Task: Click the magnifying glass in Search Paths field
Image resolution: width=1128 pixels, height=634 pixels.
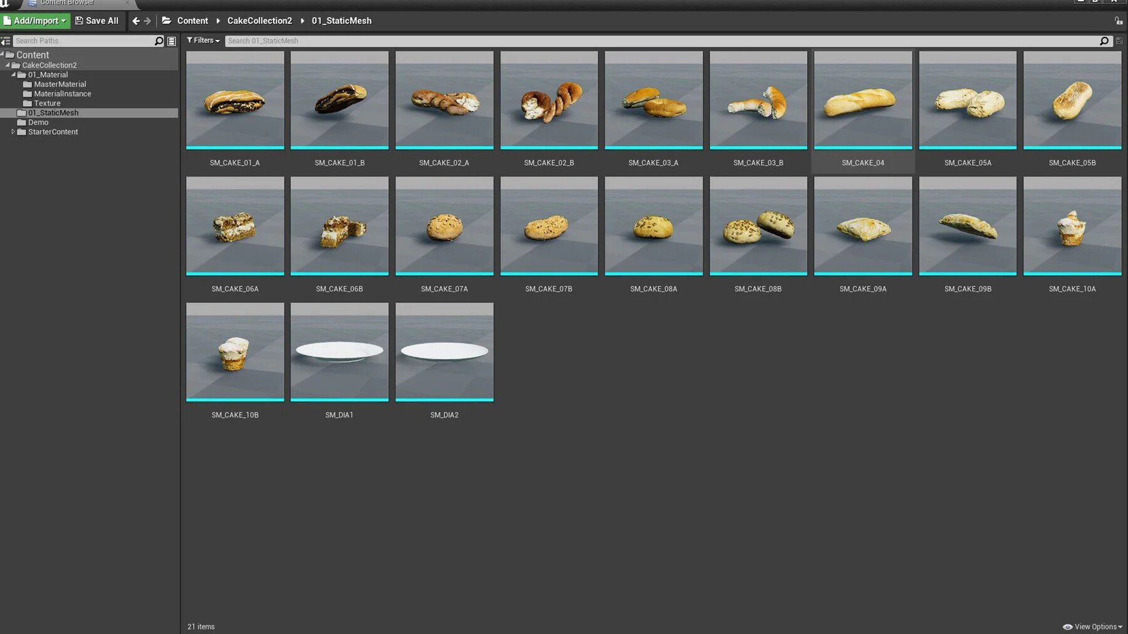Action: [x=159, y=41]
